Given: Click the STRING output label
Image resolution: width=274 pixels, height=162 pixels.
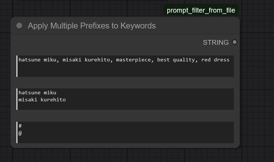Looking at the screenshot, I should [x=216, y=43].
